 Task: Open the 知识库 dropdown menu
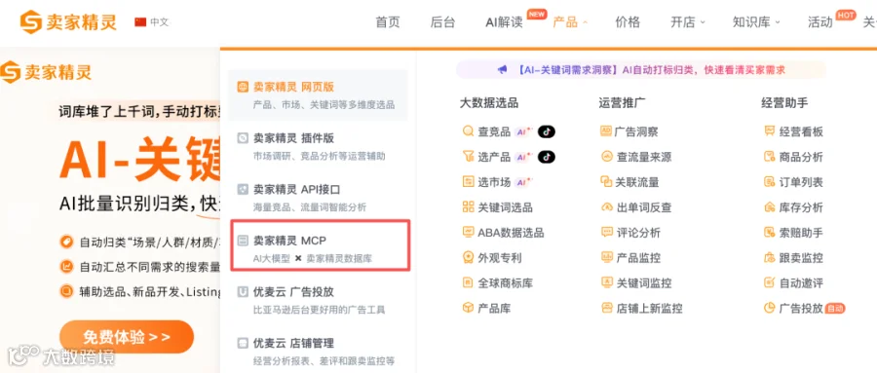click(x=756, y=22)
